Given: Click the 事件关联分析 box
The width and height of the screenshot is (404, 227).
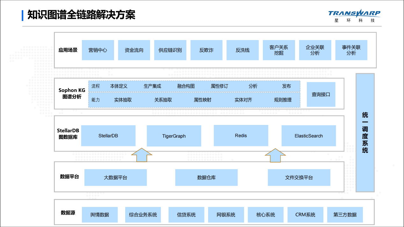Looking at the screenshot, I should pyautogui.click(x=351, y=50).
